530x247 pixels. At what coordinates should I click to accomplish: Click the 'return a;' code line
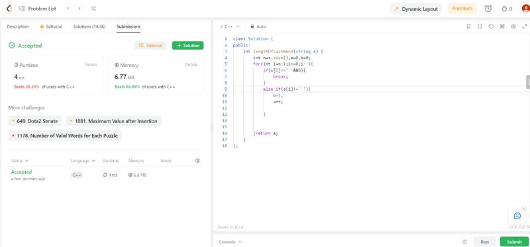pyautogui.click(x=267, y=133)
